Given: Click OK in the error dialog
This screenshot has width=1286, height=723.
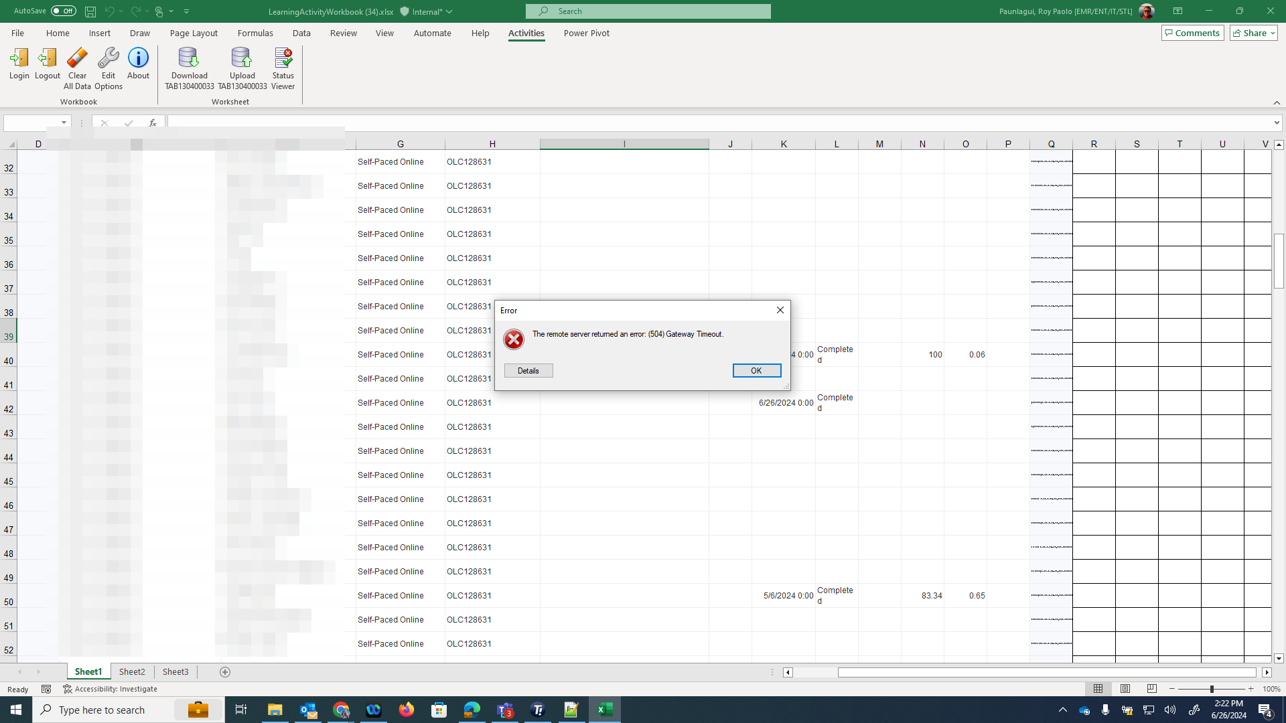Looking at the screenshot, I should (756, 370).
